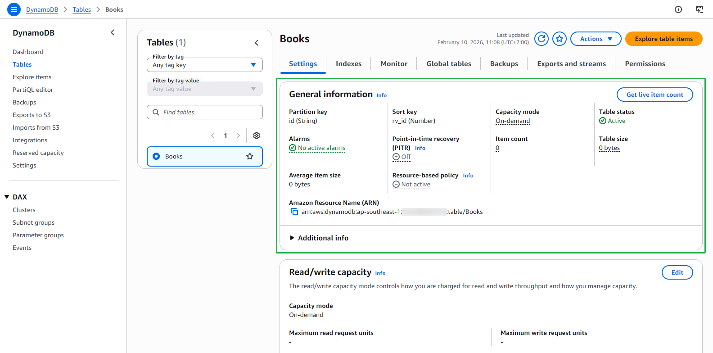Viewport: 713px width, 353px height.
Task: Select the Books table radio button
Action: (156, 156)
